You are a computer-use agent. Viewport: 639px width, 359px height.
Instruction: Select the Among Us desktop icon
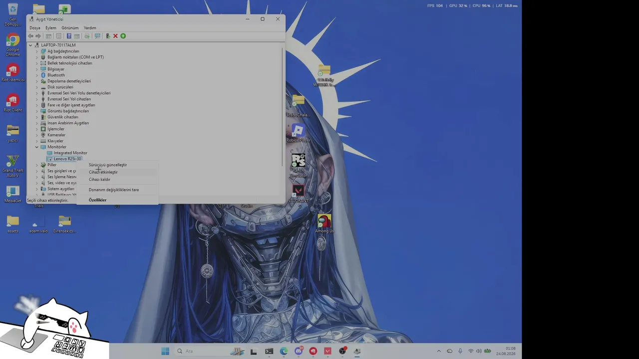click(x=324, y=224)
